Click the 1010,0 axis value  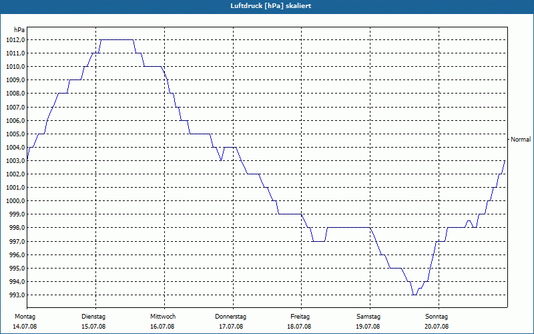[x=15, y=67]
